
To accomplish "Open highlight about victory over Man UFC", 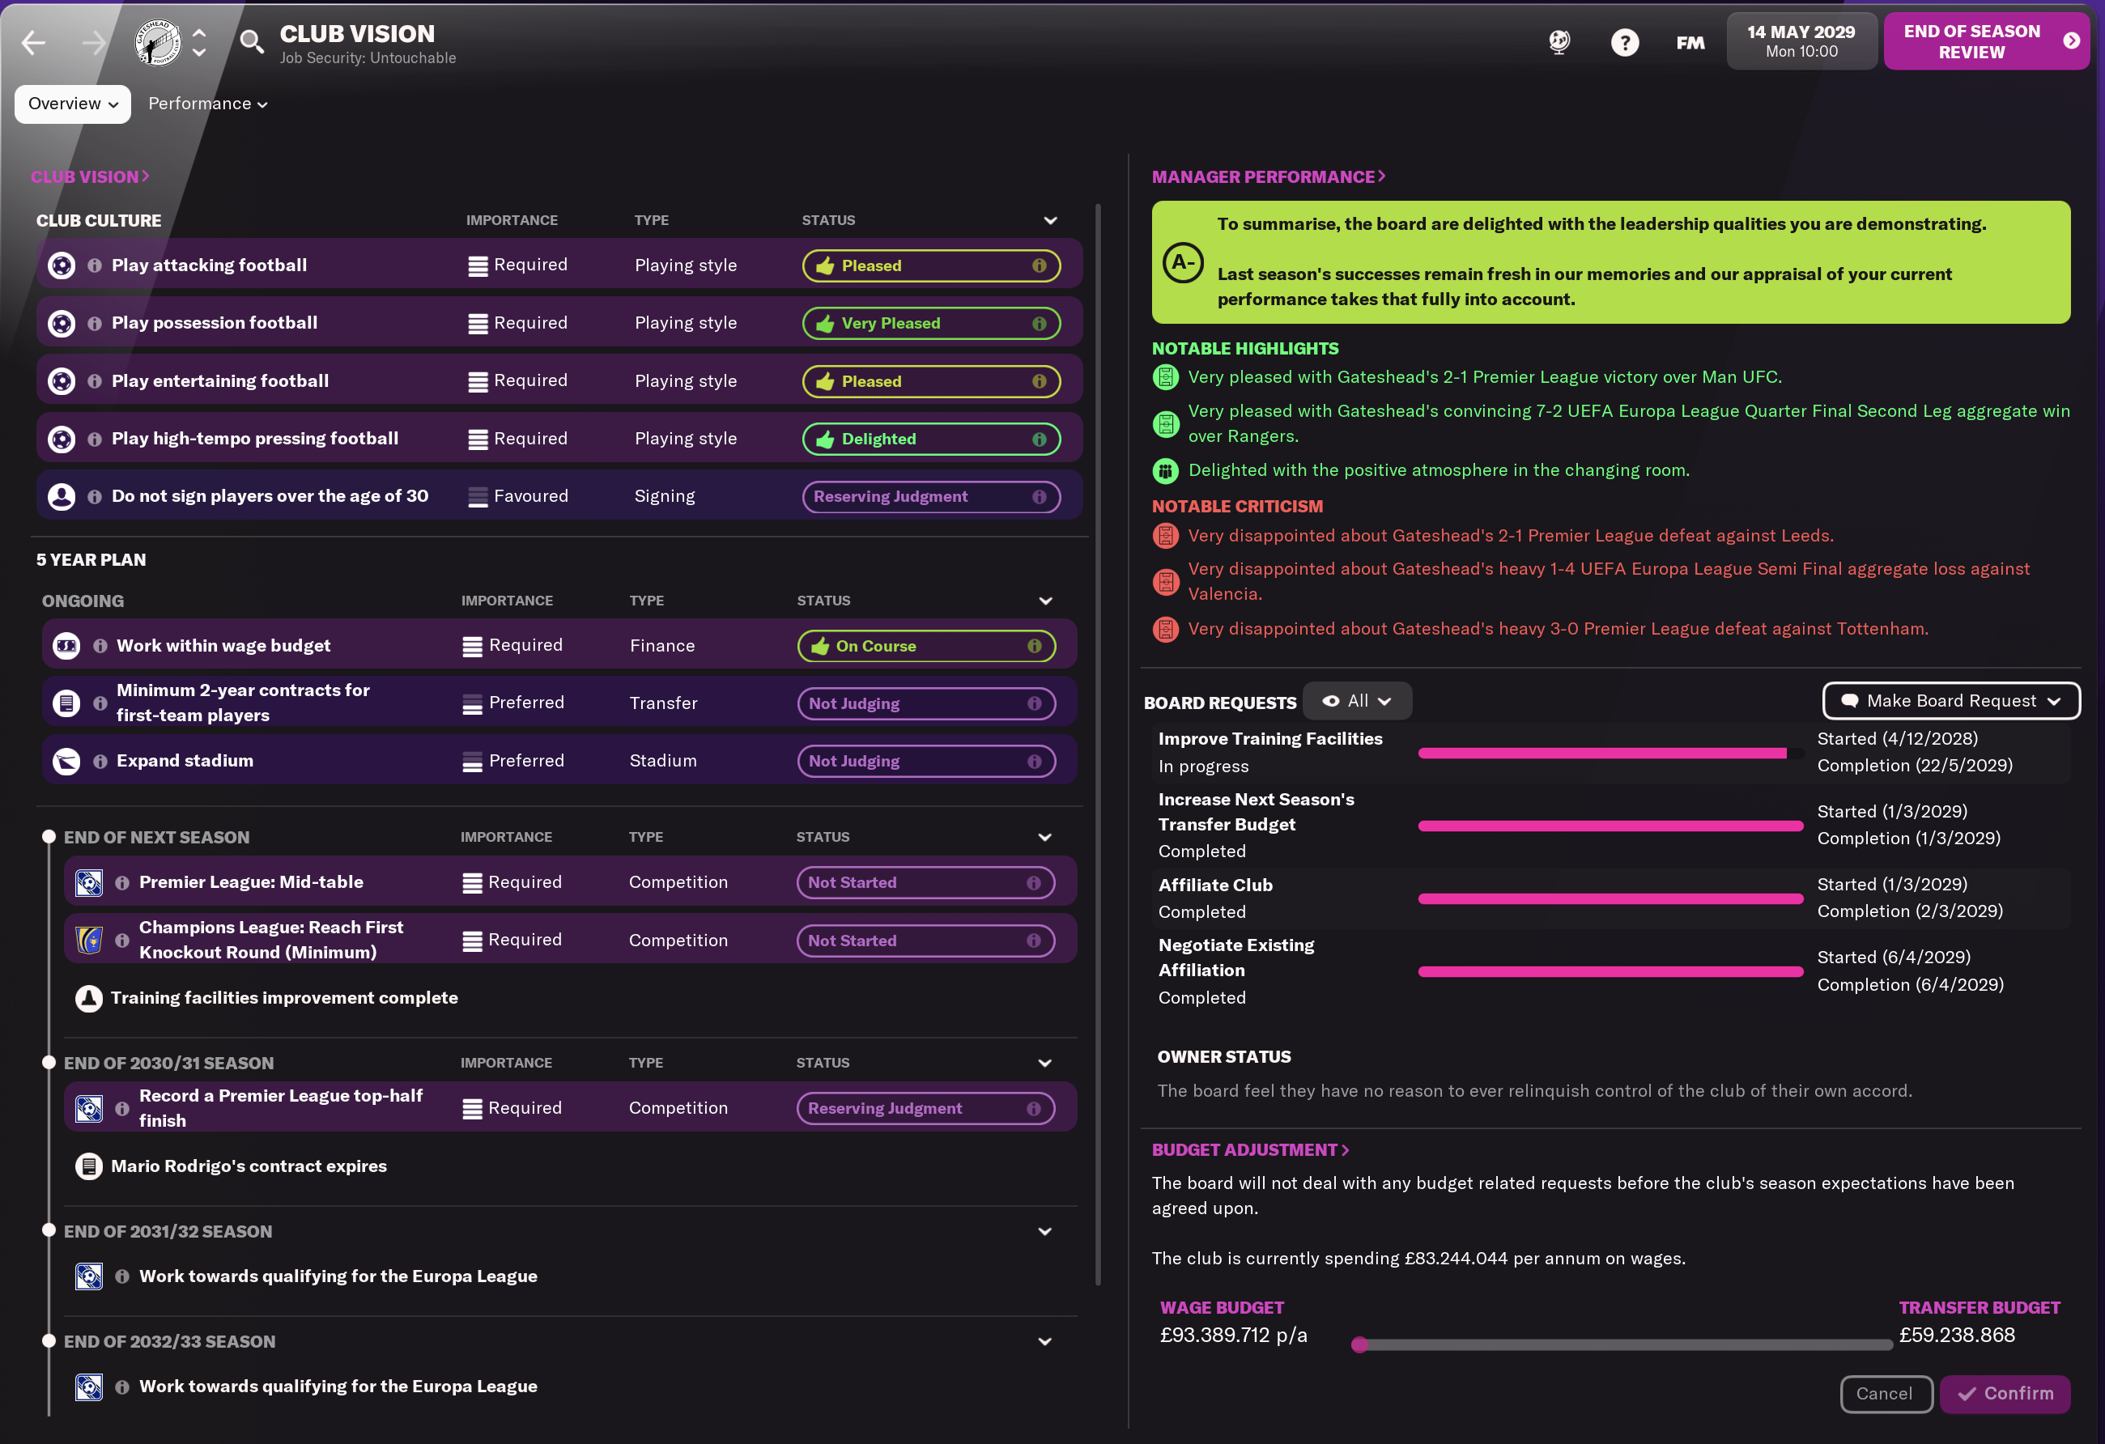I will pyautogui.click(x=1485, y=377).
